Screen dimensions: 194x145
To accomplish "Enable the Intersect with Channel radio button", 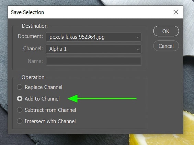I will click(20, 121).
